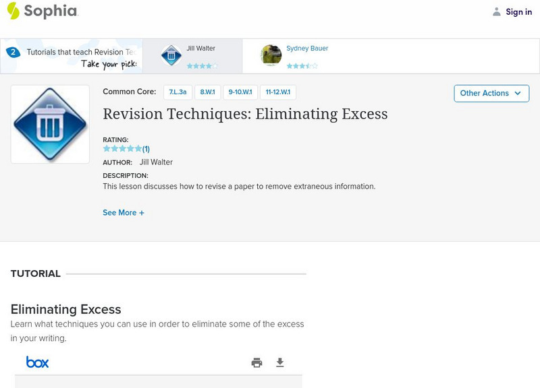Open author Jill Walter's profile link
The height and width of the screenshot is (388, 540).
tap(156, 162)
